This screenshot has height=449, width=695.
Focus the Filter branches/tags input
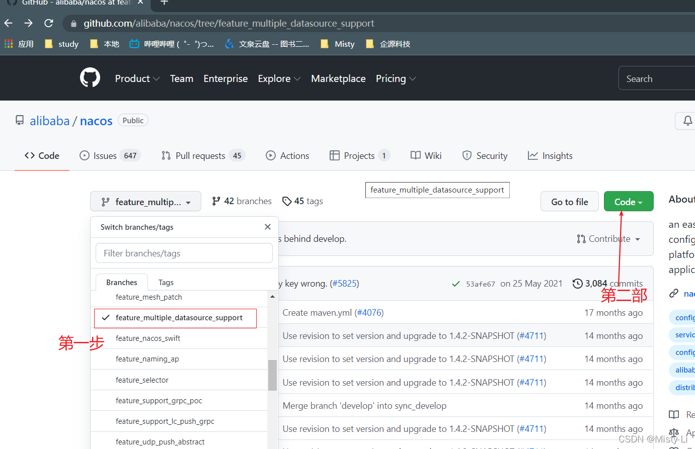184,253
